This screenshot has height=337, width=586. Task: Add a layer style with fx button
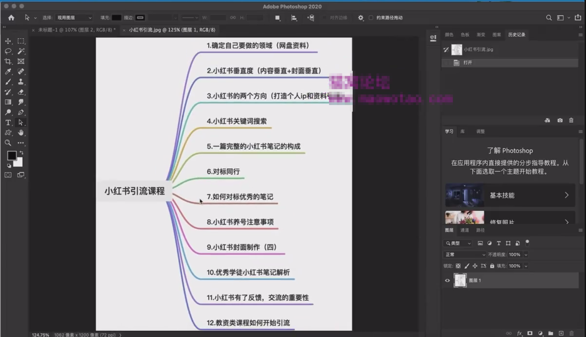519,333
